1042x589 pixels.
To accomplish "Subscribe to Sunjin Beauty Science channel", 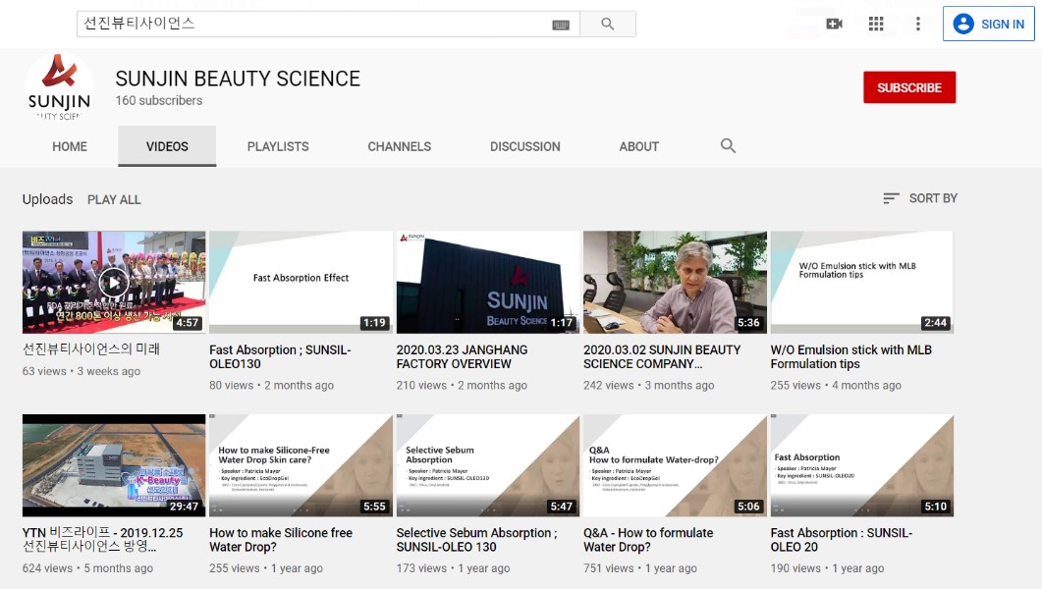I will [909, 87].
